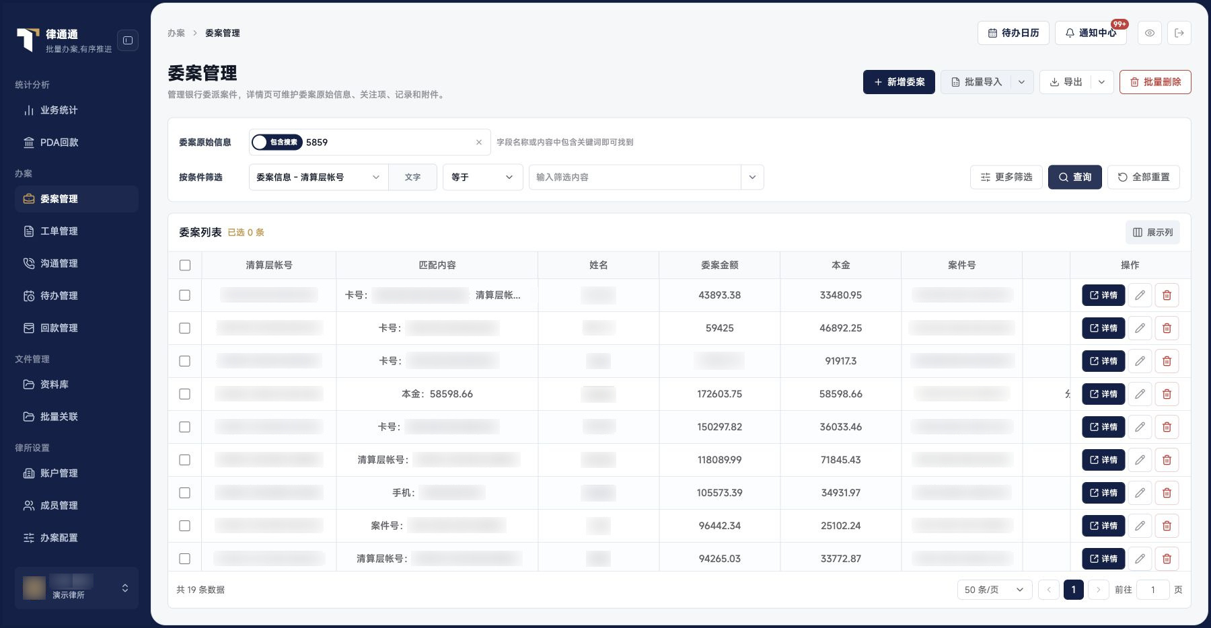This screenshot has height=628, width=1211.
Task: Open the 委案信息 - 清算层帐号 field dropdown
Action: pos(319,178)
